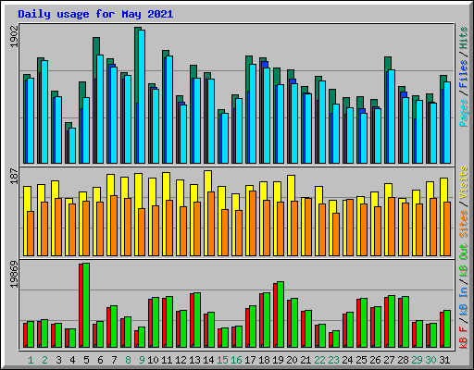Select day label 2 on the x-axis
Image resolution: width=474 pixels, height=370 pixels.
(44, 360)
